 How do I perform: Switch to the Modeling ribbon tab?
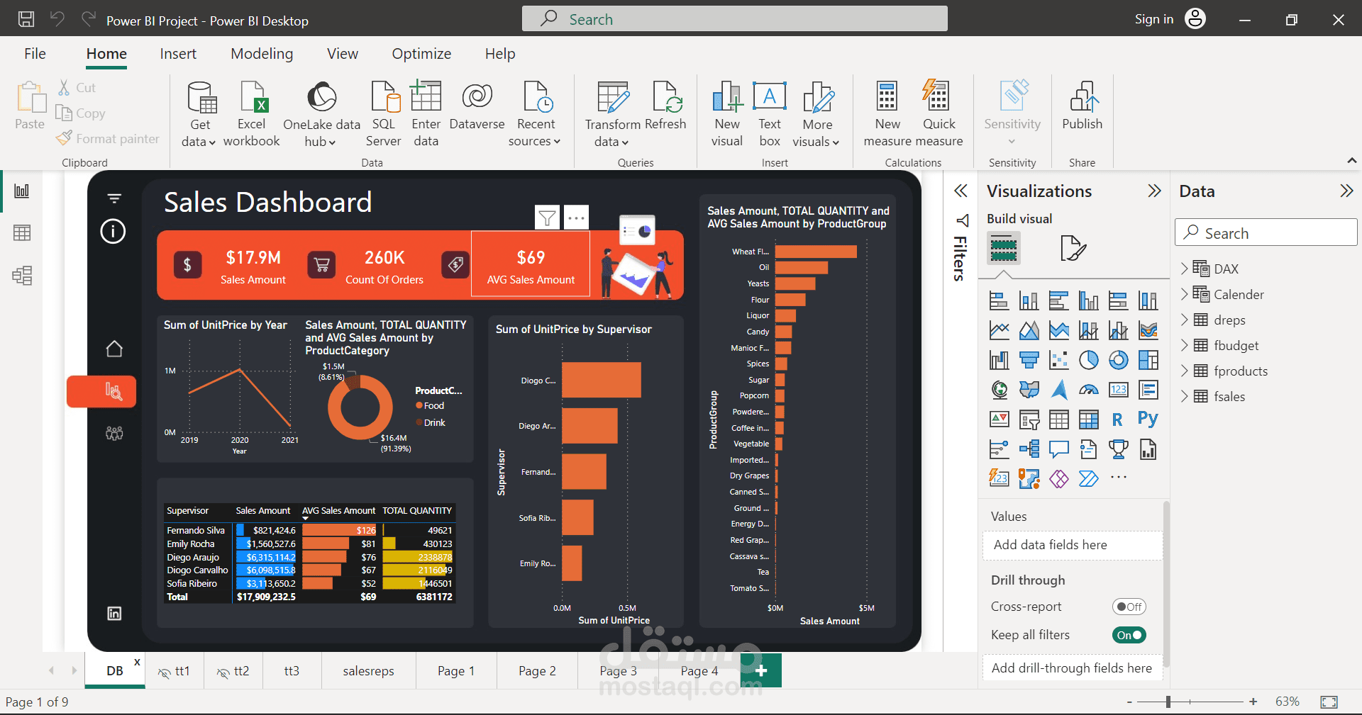(x=262, y=54)
